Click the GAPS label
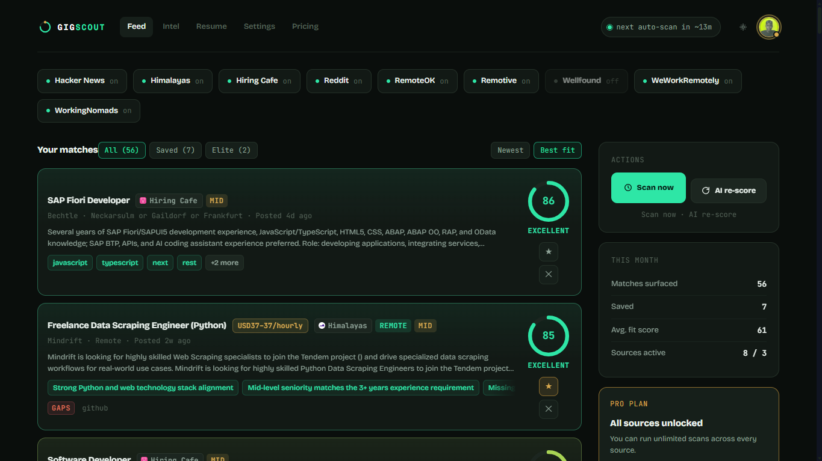Image resolution: width=822 pixels, height=461 pixels. [x=61, y=408]
